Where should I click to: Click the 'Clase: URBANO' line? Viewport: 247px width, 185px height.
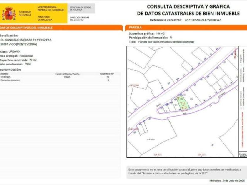10,51
